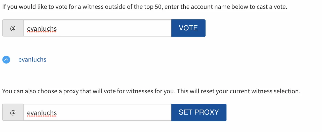This screenshot has width=322, height=132.
Task: Set evanluchs as your voting proxy
Action: (x=199, y=112)
